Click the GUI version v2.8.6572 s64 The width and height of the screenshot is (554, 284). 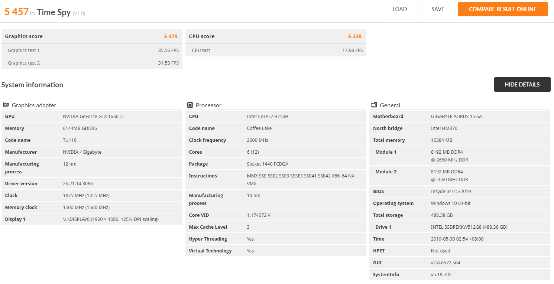(446, 262)
